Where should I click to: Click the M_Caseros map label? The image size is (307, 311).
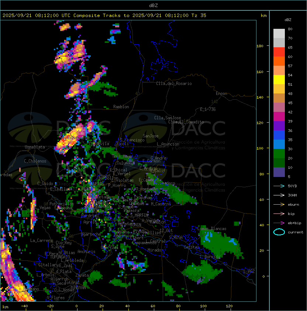[161, 204]
